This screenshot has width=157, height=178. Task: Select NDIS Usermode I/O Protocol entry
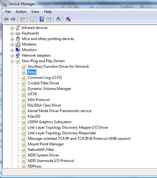(x=51, y=161)
